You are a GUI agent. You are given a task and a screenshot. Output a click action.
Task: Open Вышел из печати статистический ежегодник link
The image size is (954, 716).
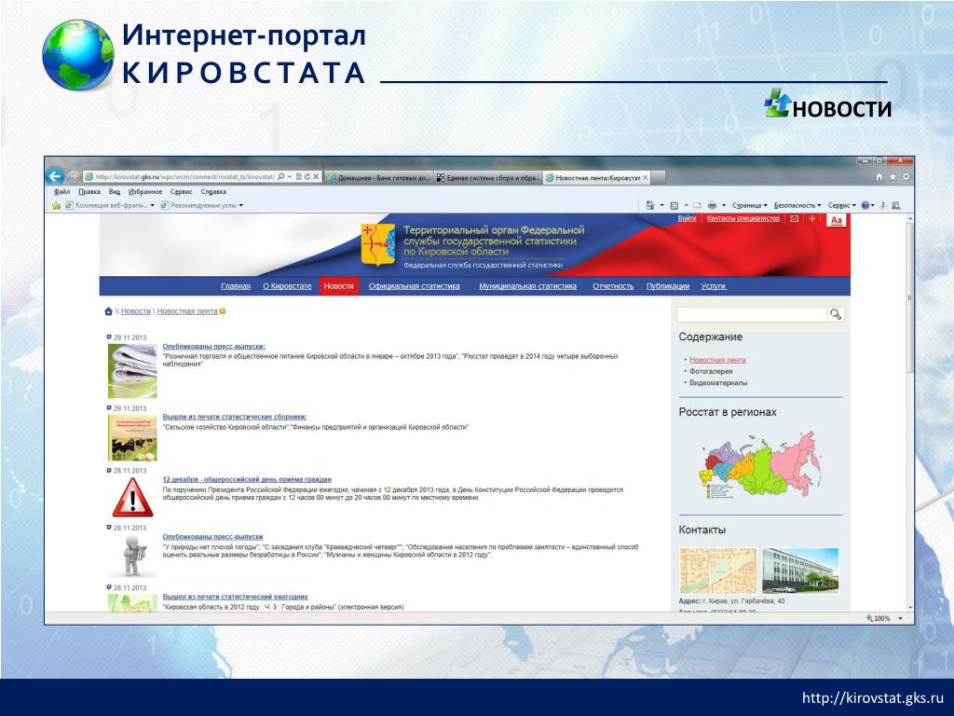[x=235, y=597]
